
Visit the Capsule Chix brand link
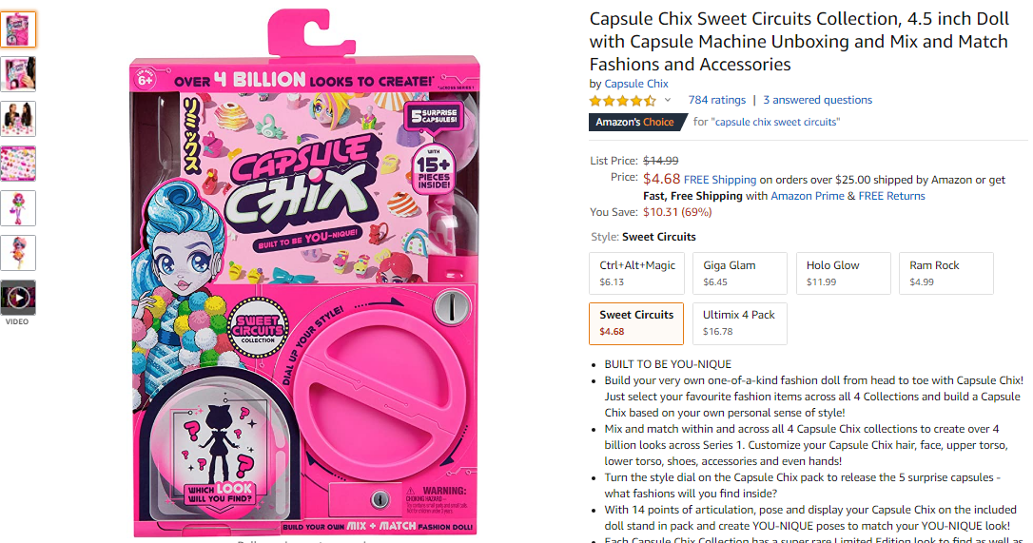click(636, 84)
